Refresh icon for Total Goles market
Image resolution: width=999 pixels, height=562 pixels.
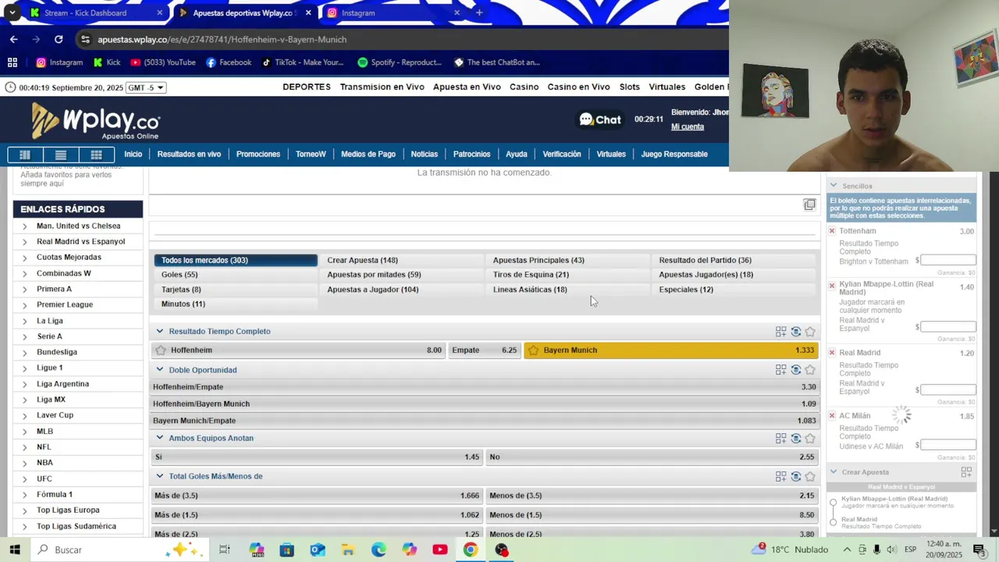(x=796, y=476)
